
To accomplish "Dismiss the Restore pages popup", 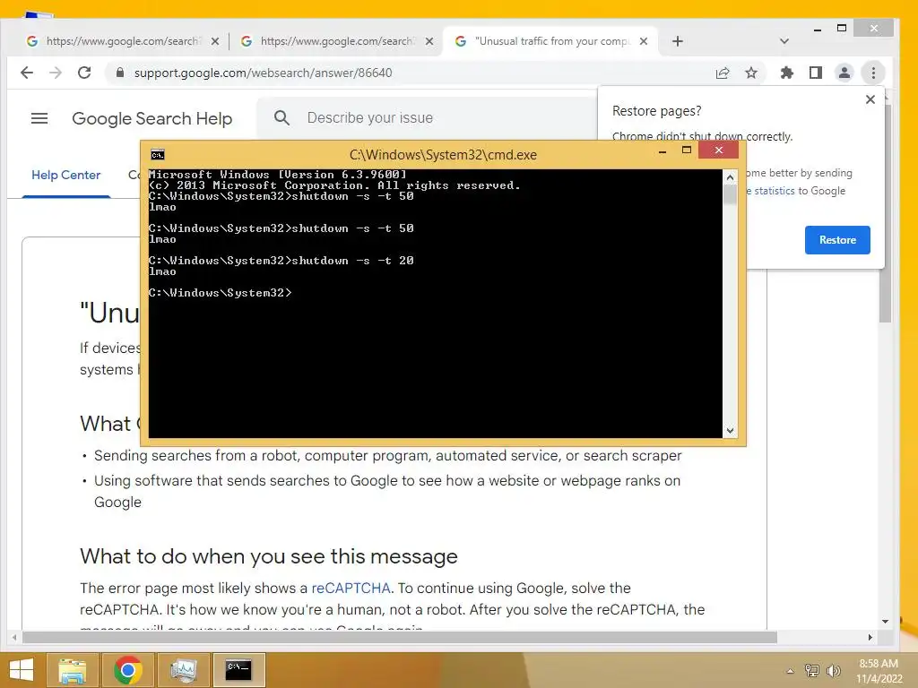I will coord(870,99).
